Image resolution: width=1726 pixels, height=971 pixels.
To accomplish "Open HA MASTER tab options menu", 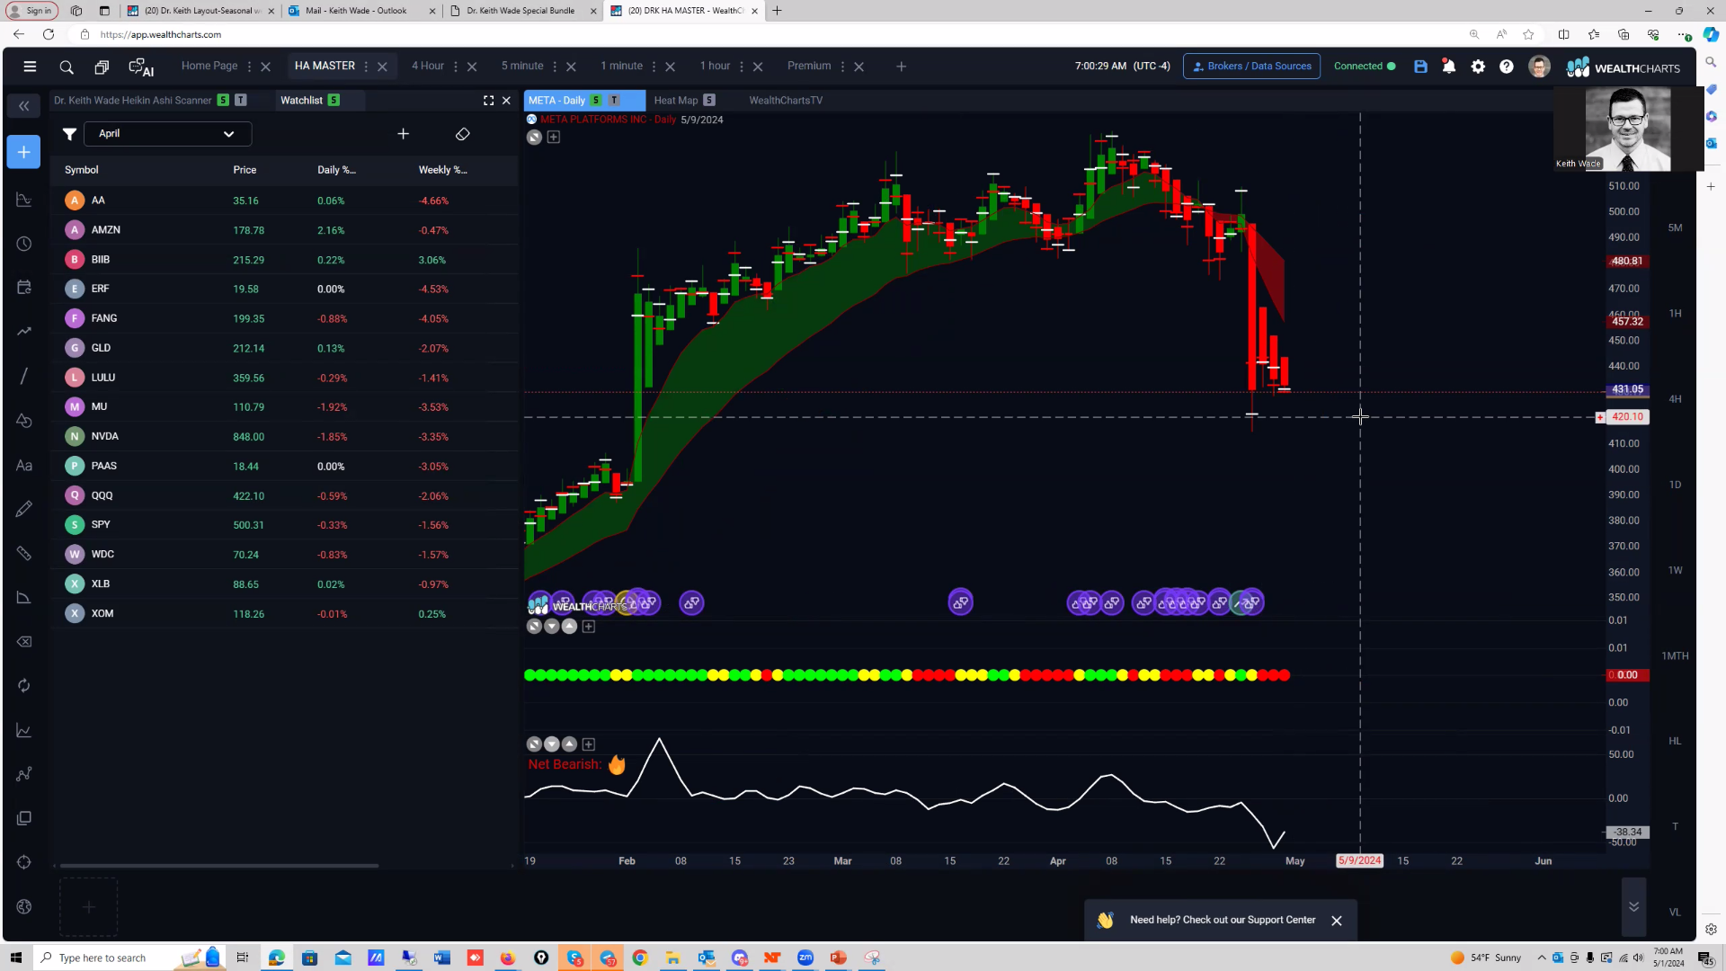I will pos(366,67).
